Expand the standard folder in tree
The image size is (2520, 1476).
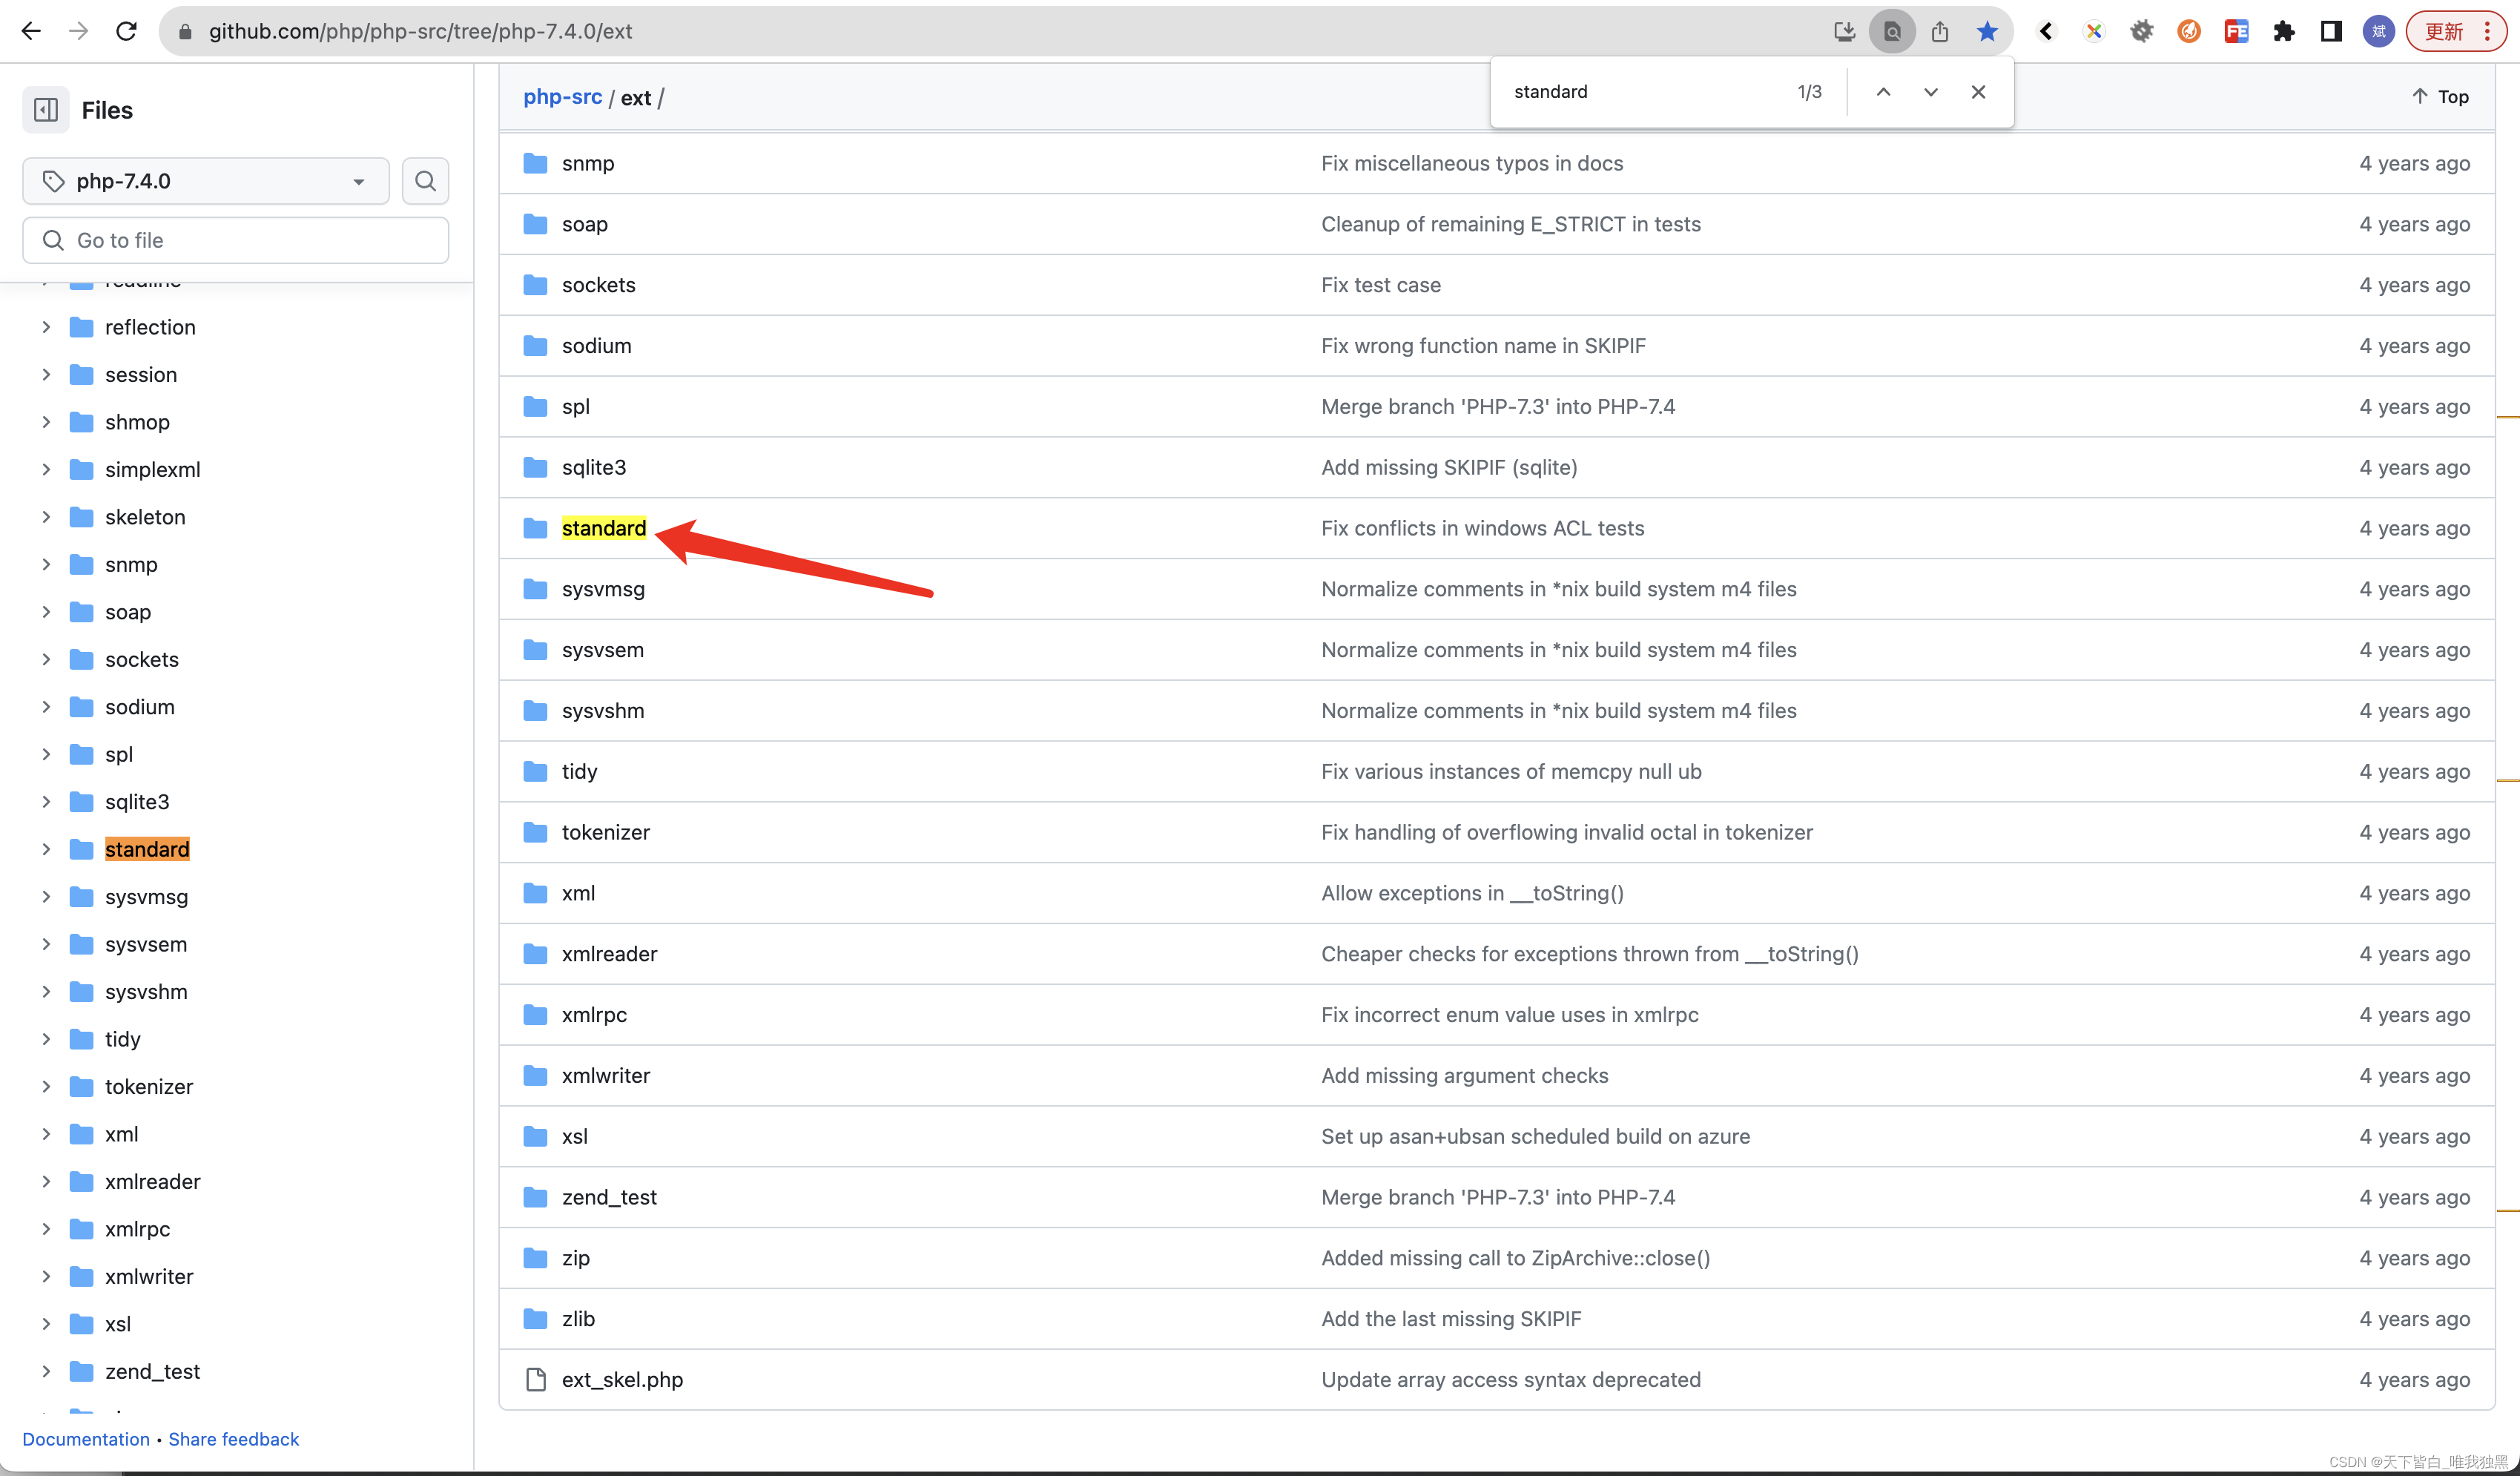point(46,849)
